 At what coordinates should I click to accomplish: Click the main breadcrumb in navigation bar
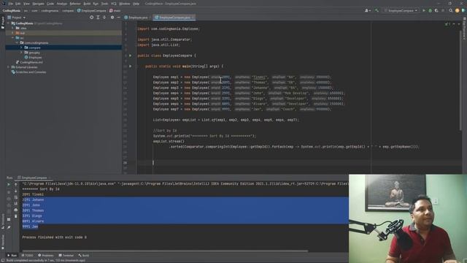pos(115,10)
